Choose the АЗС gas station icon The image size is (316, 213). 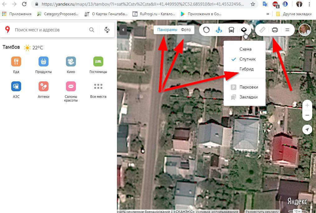pyautogui.click(x=16, y=86)
